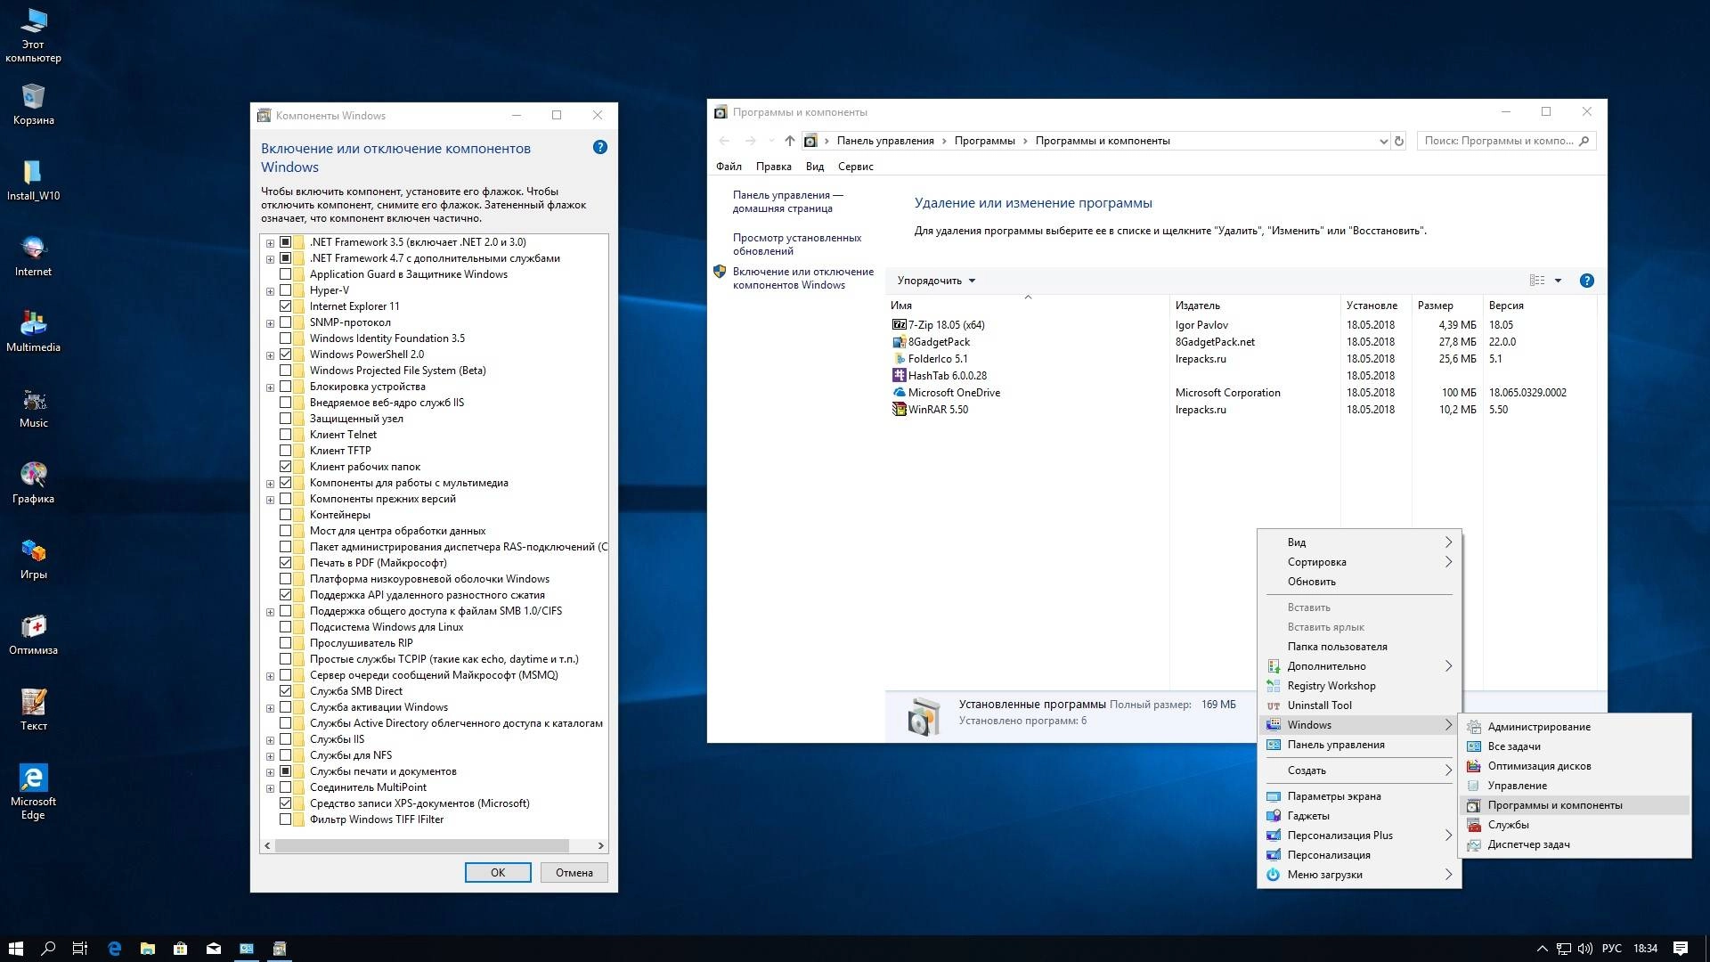
Task: Enable Клиент TFTP checkbox
Action: (286, 451)
